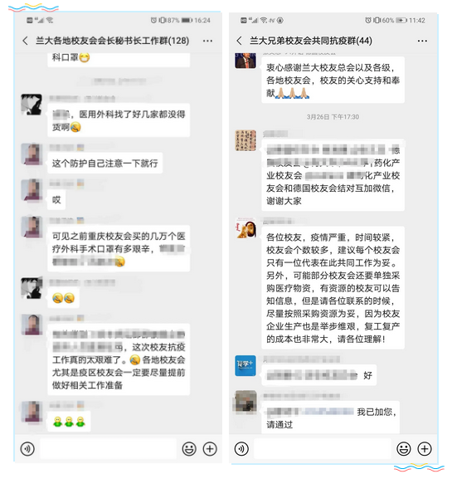
Task: Open more options for 兰大兄弟校友会共同抗疫群
Action: pos(422,41)
